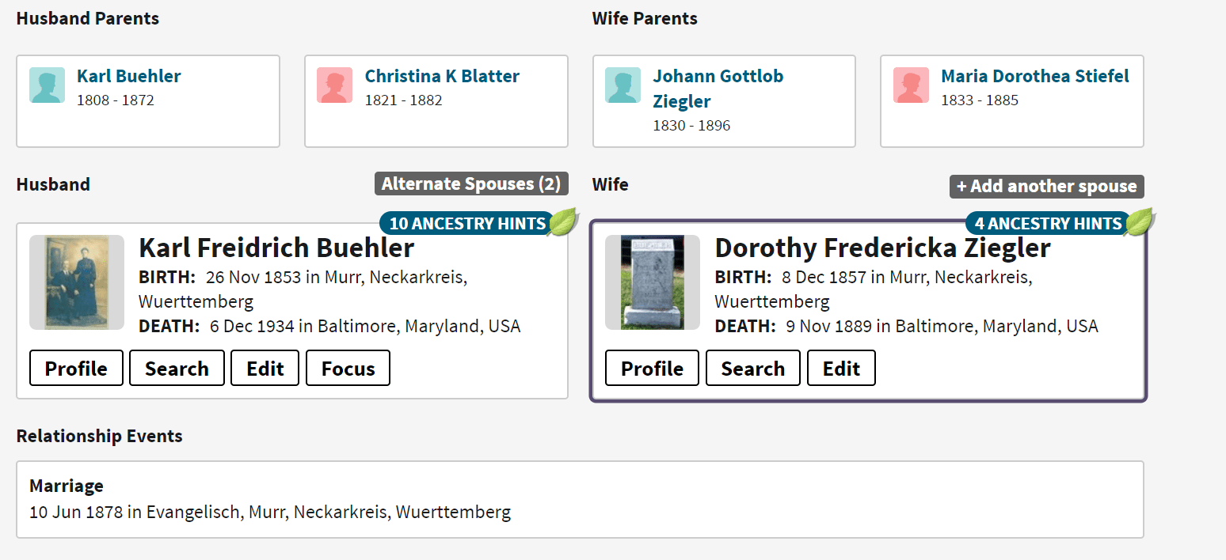Click the leaf icon beside 10 Ancestry Hints
This screenshot has height=560, width=1226.
tap(560, 222)
